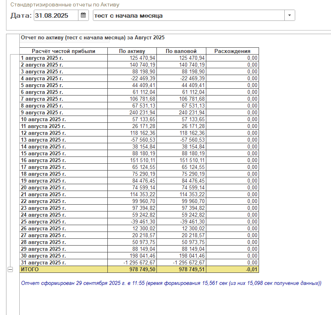This screenshot has width=331, height=315.
Task: Select the row '12 августа 2025 г.'
Action: click(x=139, y=133)
